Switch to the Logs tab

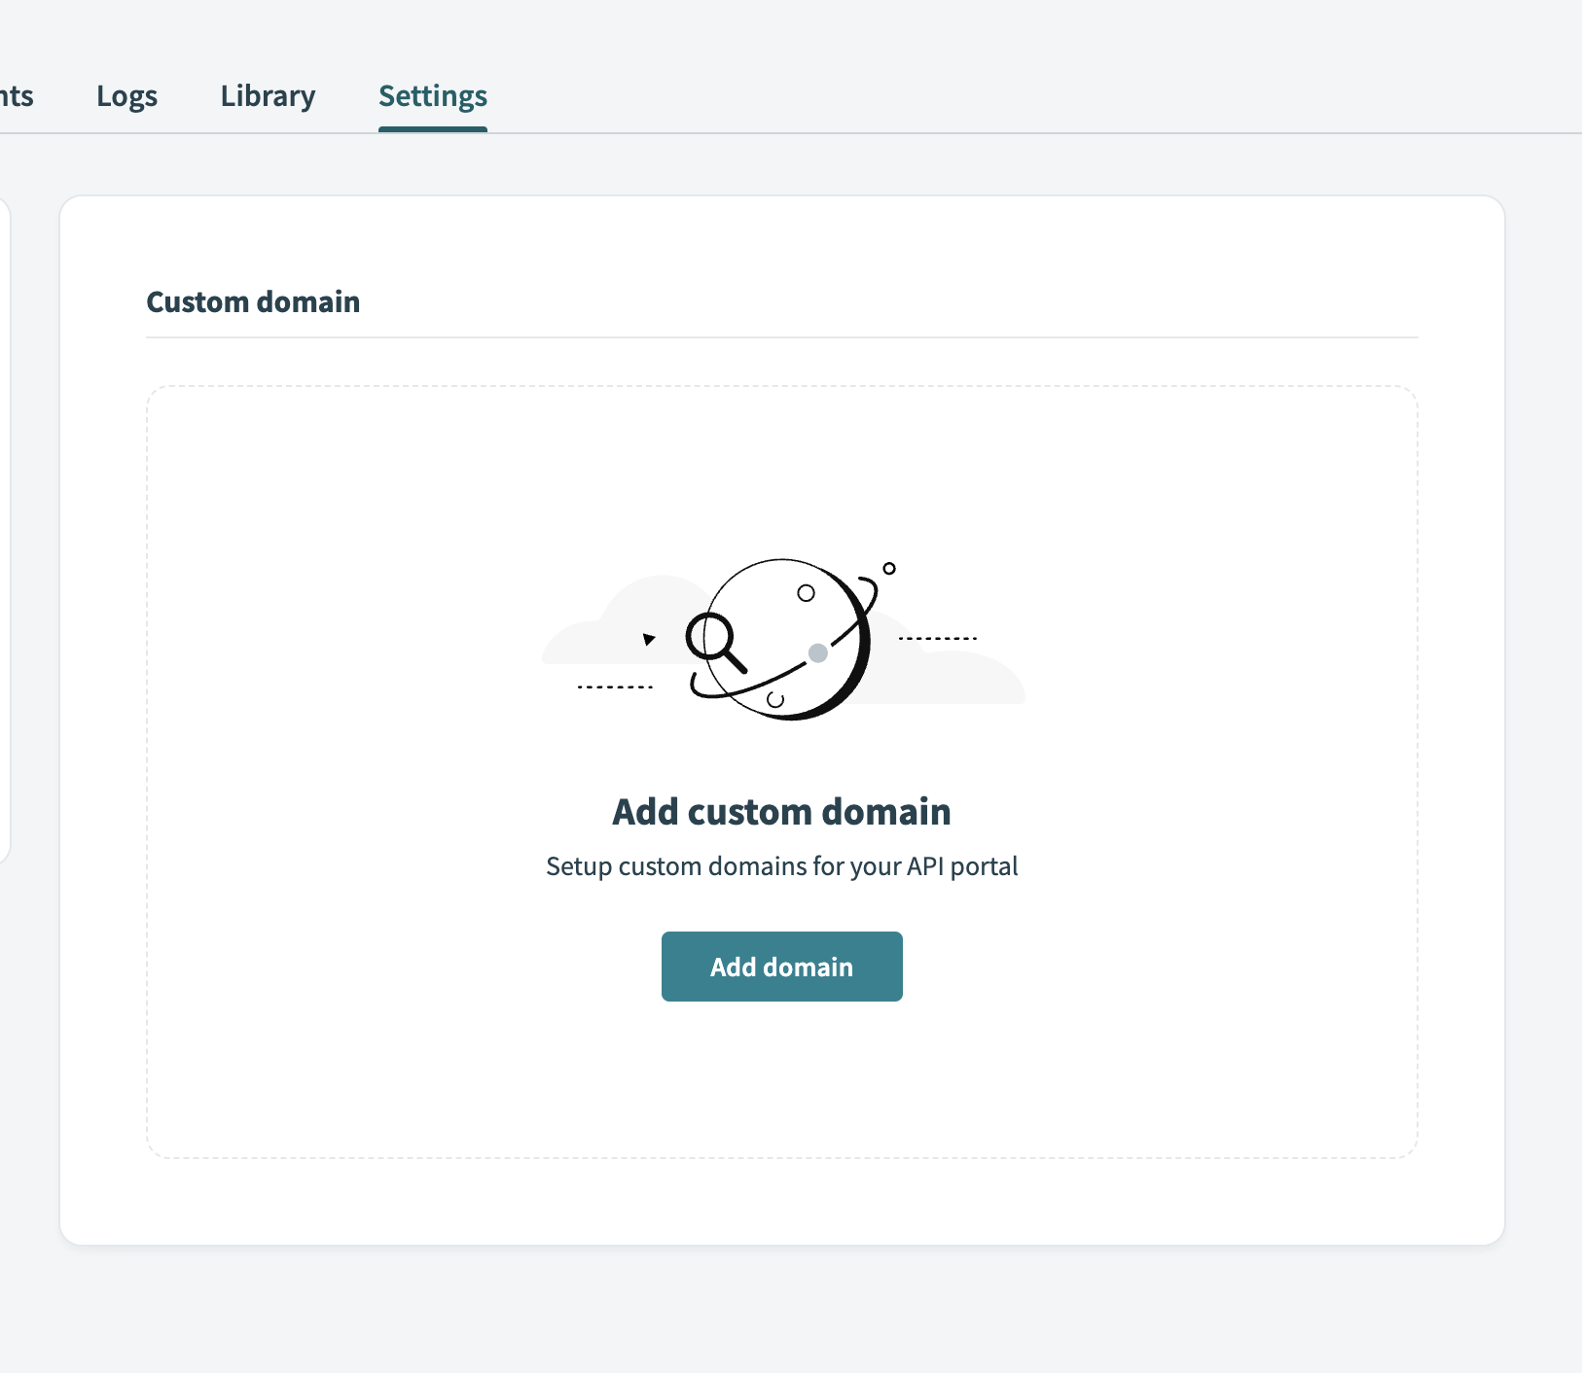tap(126, 95)
